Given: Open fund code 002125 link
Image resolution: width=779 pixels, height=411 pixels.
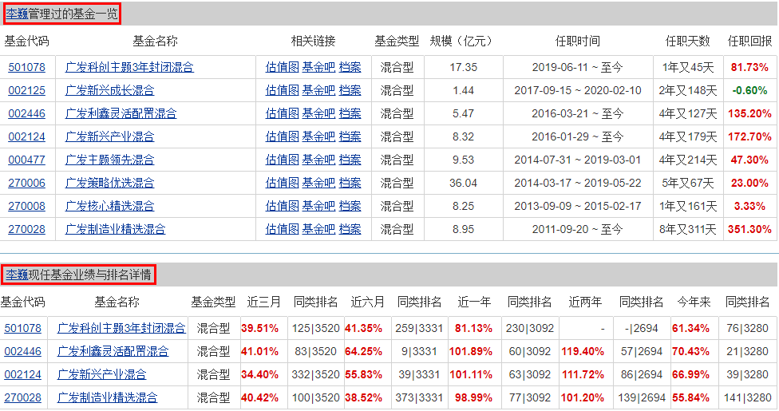Looking at the screenshot, I should click(27, 90).
